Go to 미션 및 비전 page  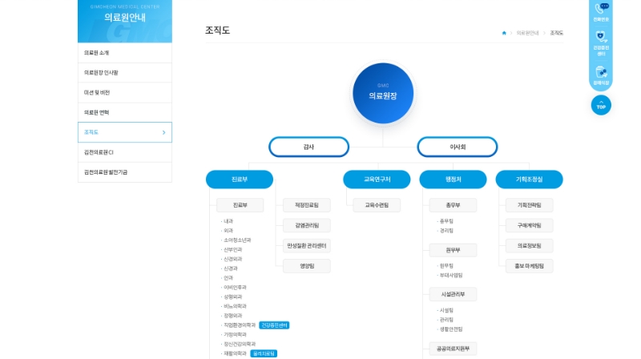(x=124, y=93)
